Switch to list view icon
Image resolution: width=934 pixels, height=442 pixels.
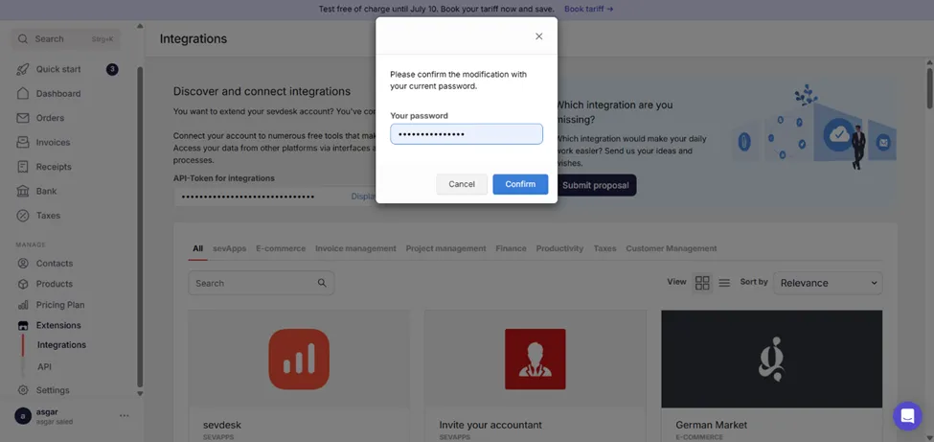(724, 283)
